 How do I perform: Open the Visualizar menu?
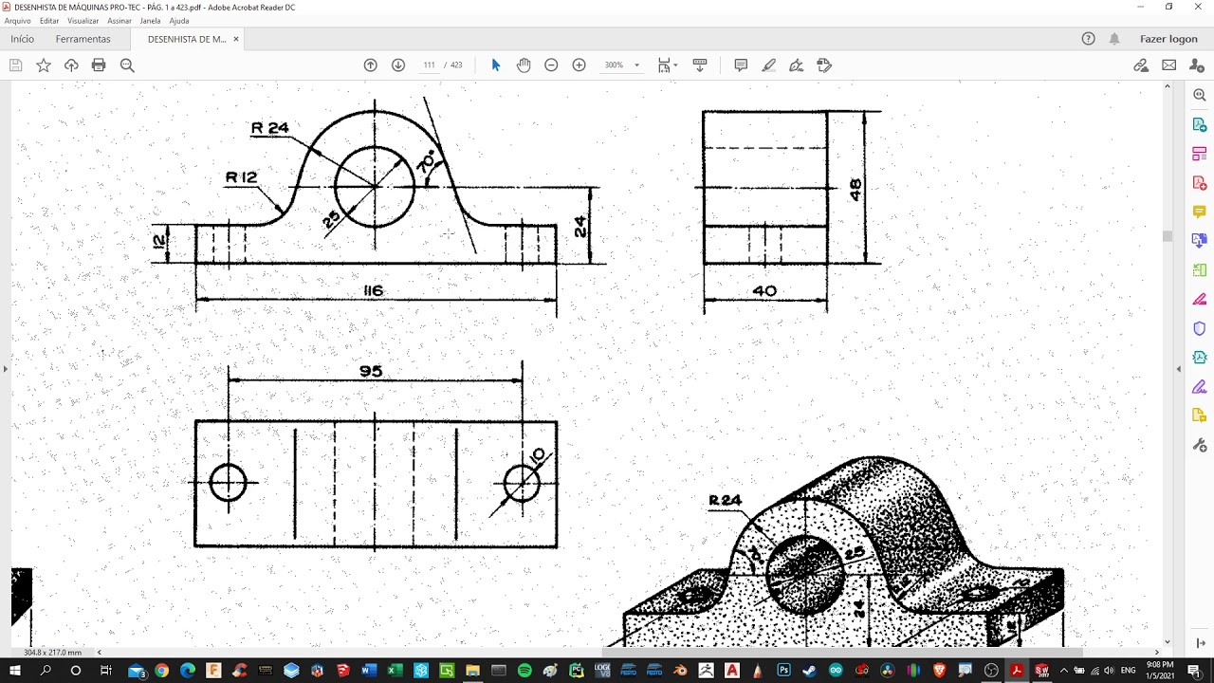coord(83,21)
